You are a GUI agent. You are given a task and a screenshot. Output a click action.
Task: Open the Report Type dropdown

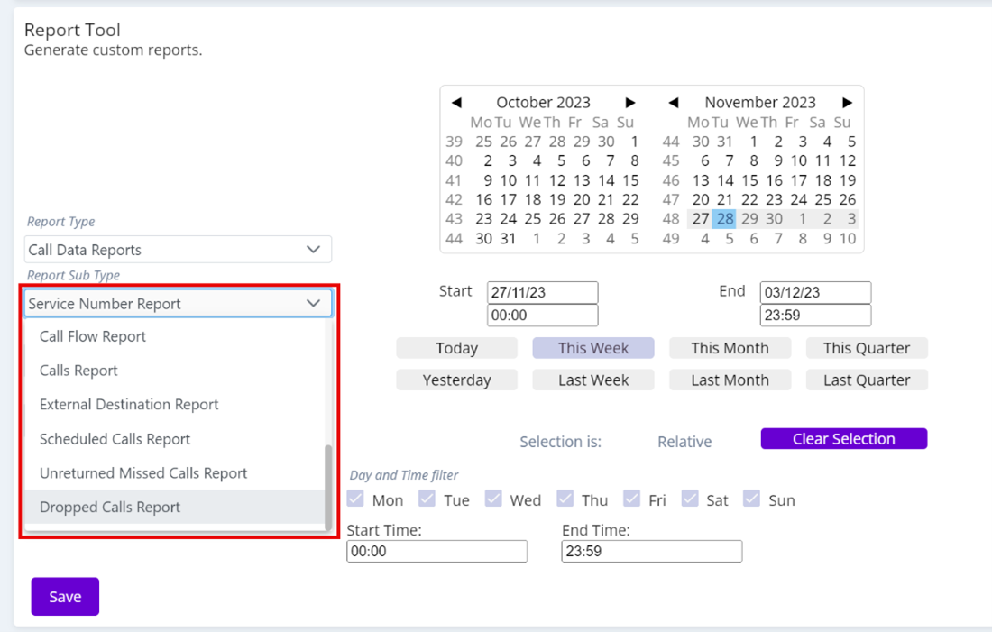[x=177, y=249]
